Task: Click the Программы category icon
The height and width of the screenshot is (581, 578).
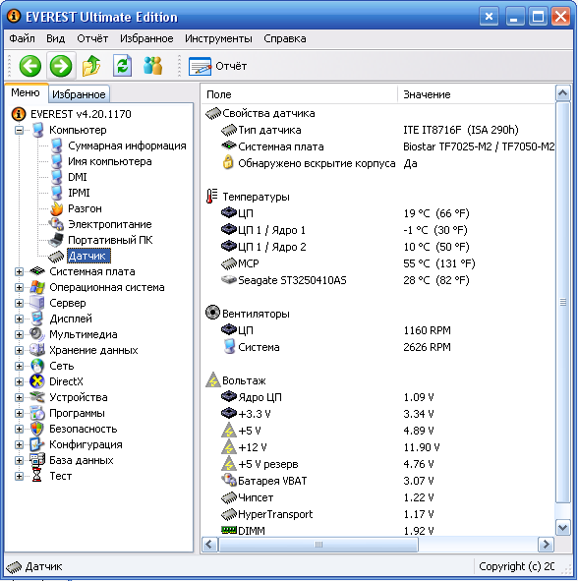Action: click(37, 413)
